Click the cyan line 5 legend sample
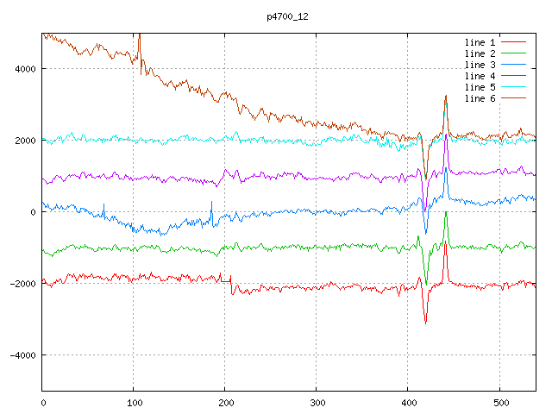This screenshot has height=414, width=552. tap(513, 86)
